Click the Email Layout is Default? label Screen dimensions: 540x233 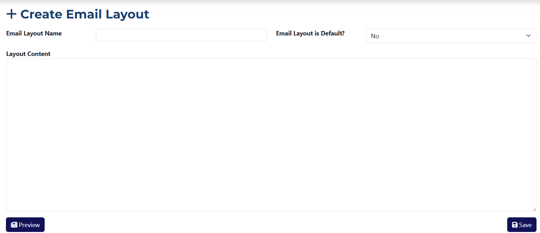[x=310, y=33]
